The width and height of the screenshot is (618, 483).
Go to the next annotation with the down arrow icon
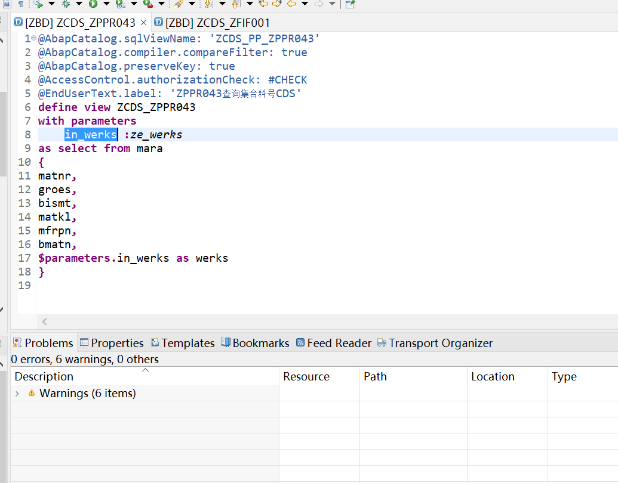pyautogui.click(x=209, y=4)
